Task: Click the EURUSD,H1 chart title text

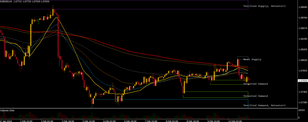Action: click(8, 1)
